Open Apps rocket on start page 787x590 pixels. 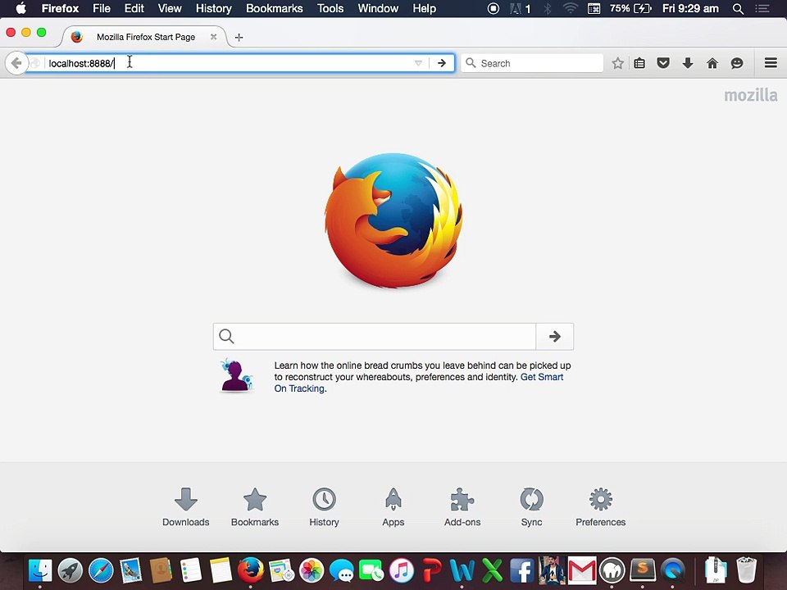[x=393, y=506]
